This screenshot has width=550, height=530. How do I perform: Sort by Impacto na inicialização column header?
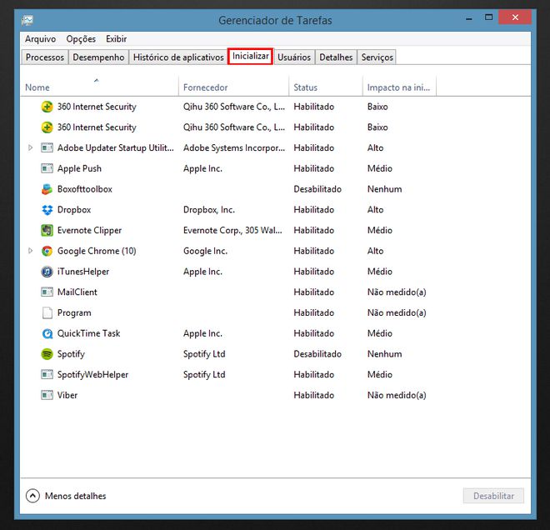coord(398,87)
